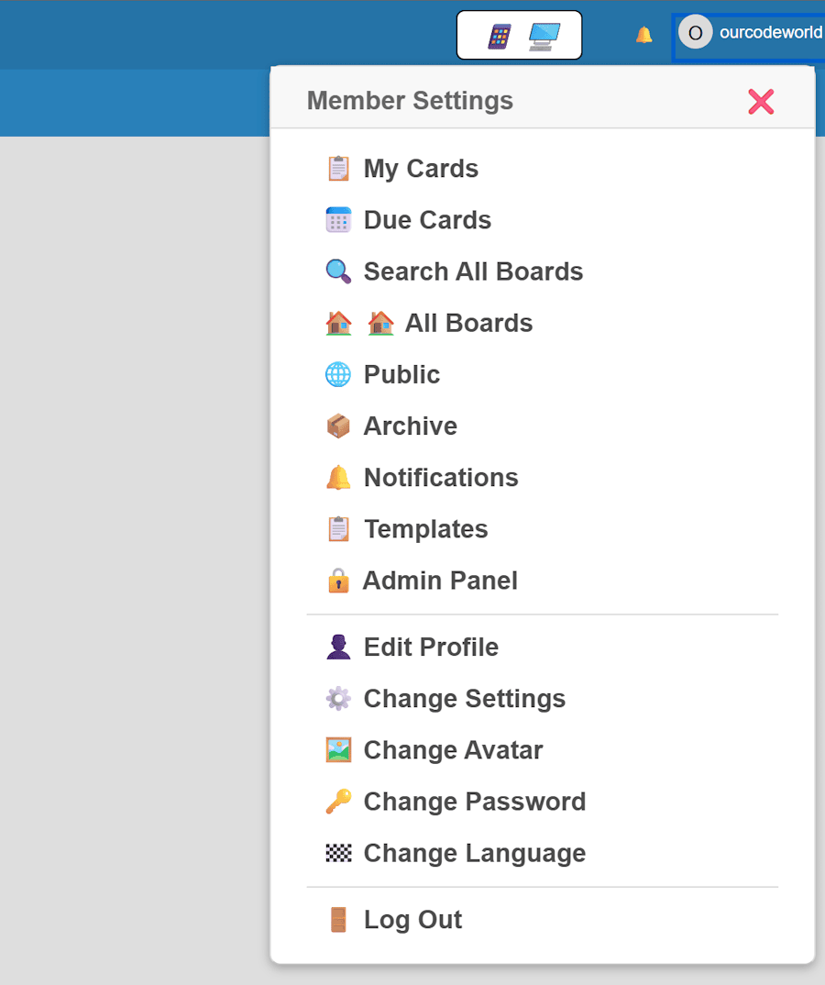Open the notification bell in top bar
Image resolution: width=825 pixels, height=985 pixels.
643,33
